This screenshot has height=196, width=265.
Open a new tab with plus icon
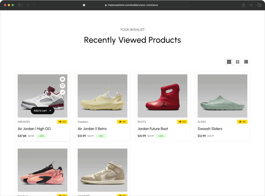tap(251, 5)
